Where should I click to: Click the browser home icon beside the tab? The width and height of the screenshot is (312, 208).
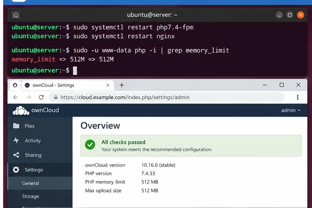(x=15, y=85)
